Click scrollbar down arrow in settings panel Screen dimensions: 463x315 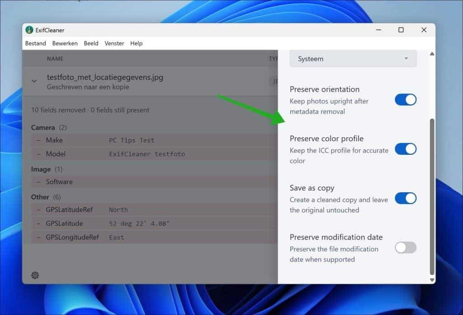click(432, 280)
